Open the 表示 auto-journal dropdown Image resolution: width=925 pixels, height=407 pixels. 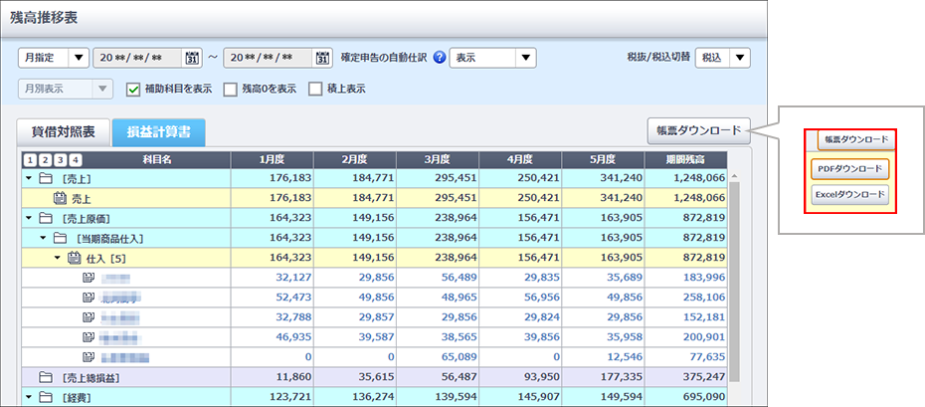click(x=492, y=58)
